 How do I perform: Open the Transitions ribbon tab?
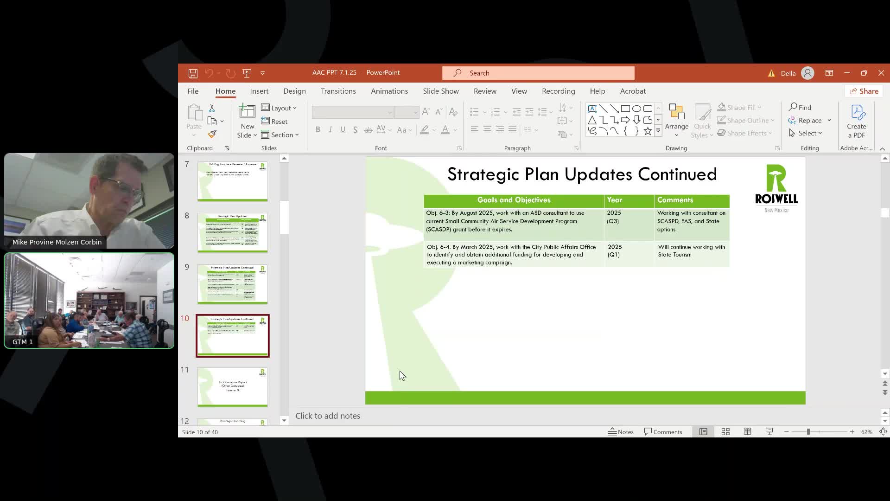click(338, 91)
